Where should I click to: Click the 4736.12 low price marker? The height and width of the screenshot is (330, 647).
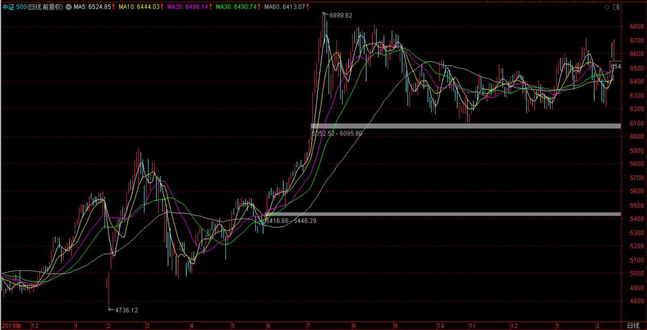coord(126,310)
